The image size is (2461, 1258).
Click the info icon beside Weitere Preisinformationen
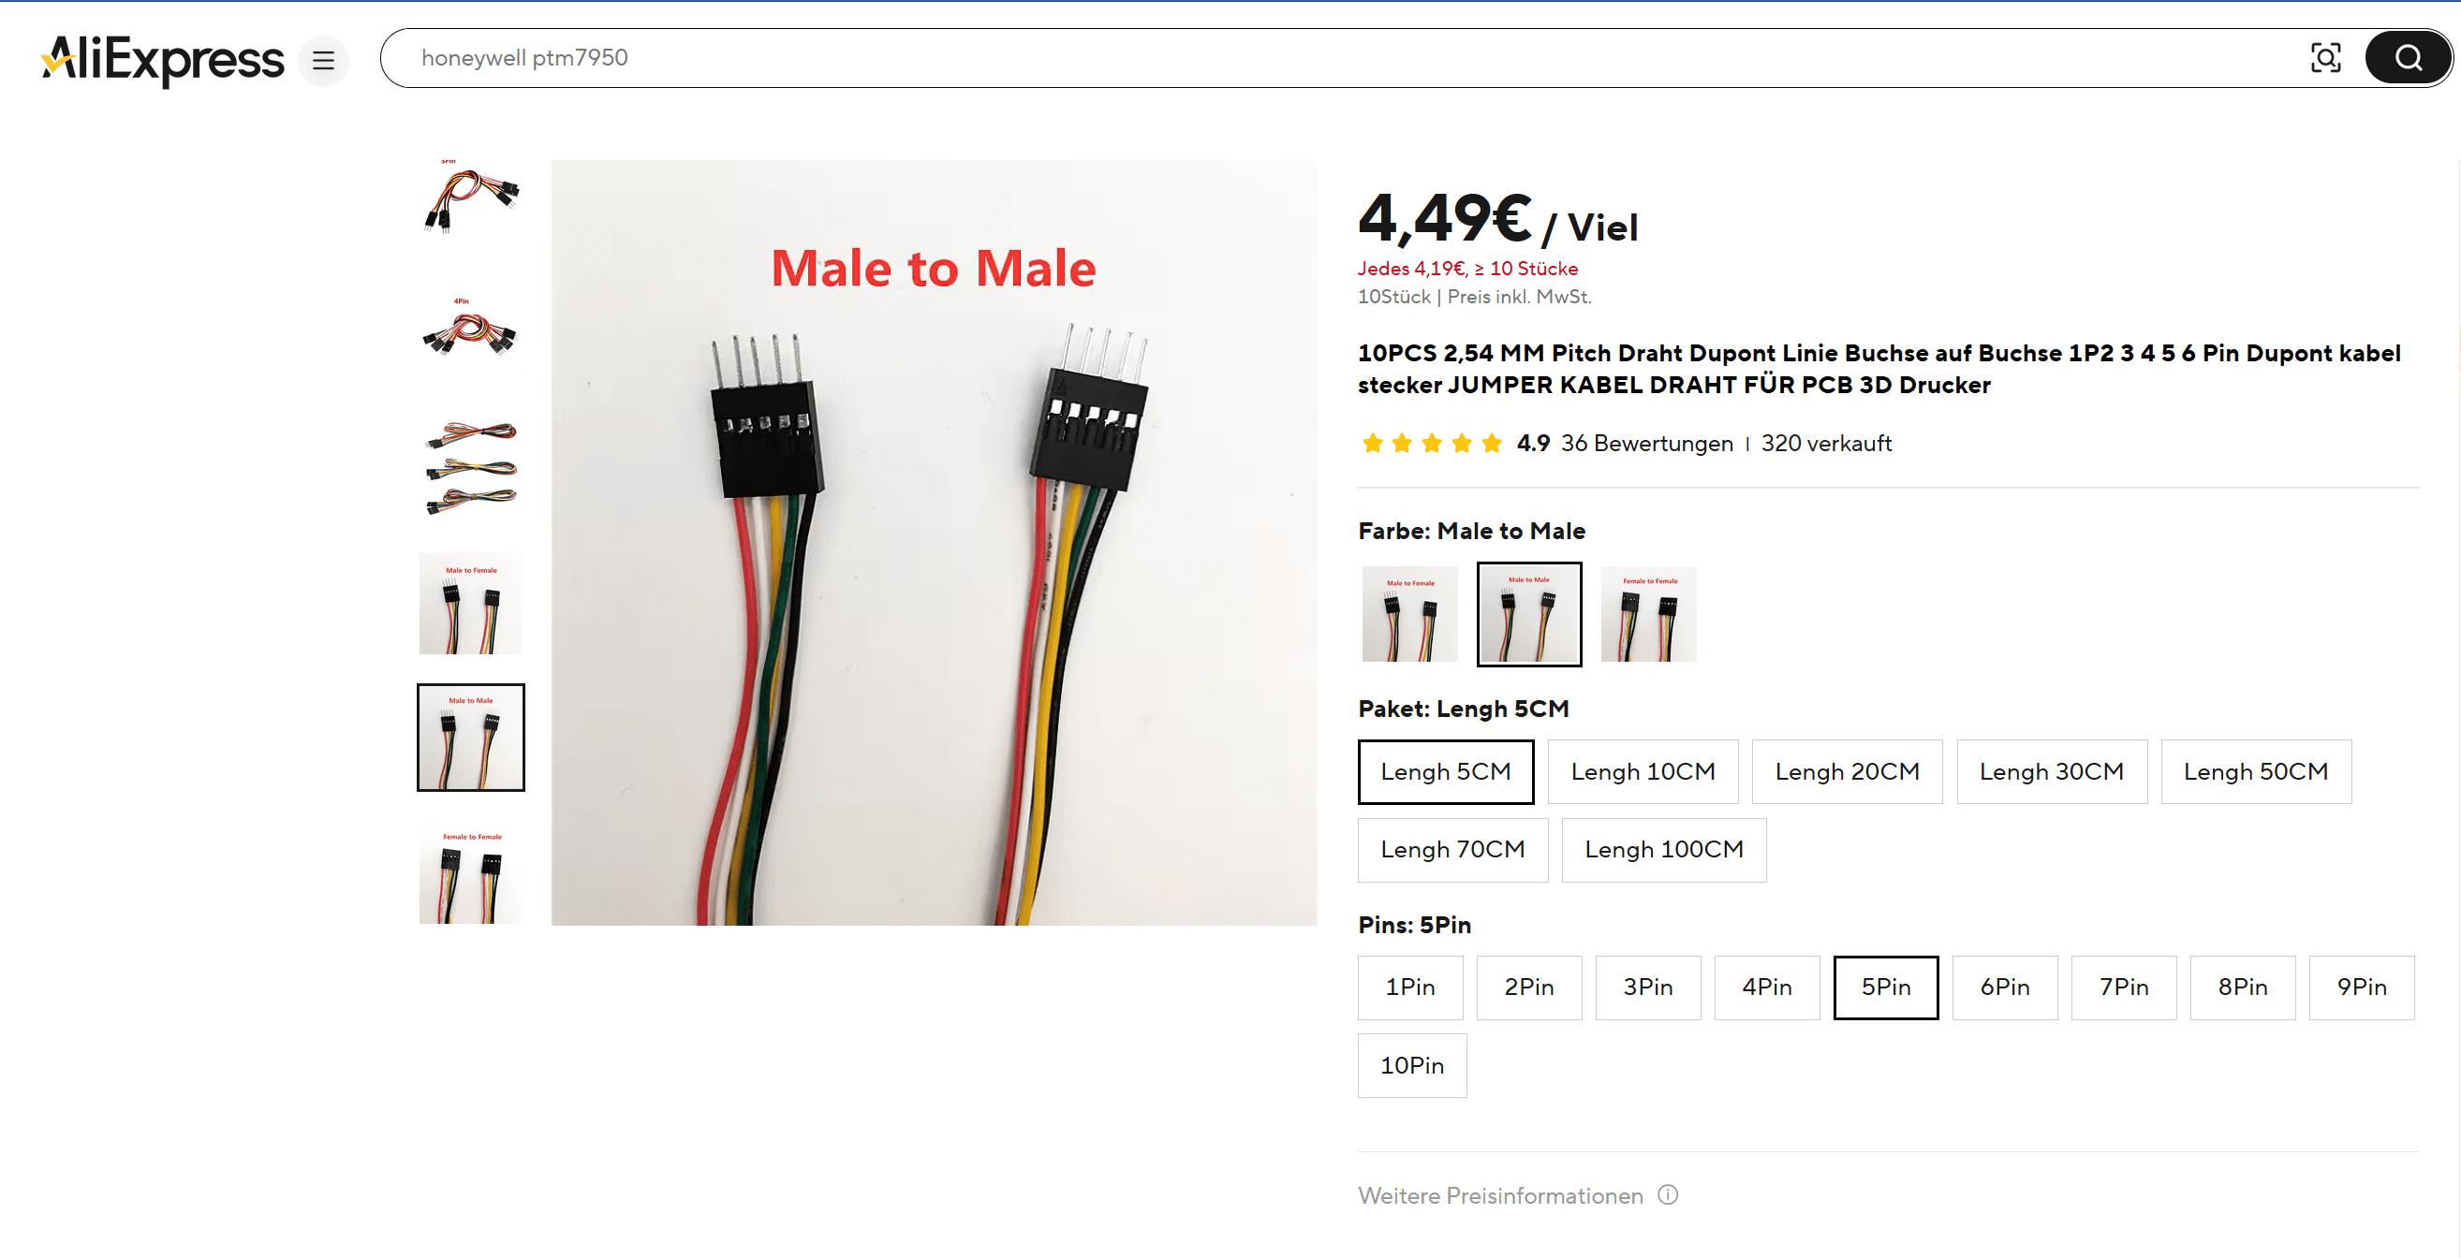tap(1668, 1195)
